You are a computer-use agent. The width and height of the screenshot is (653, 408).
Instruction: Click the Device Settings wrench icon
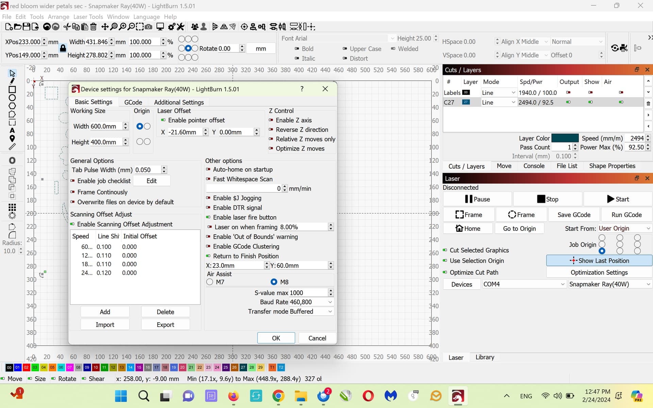pos(181,27)
